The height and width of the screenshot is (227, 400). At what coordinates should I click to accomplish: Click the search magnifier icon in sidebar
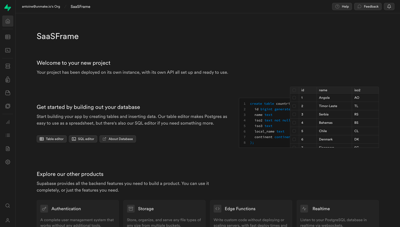click(x=8, y=206)
